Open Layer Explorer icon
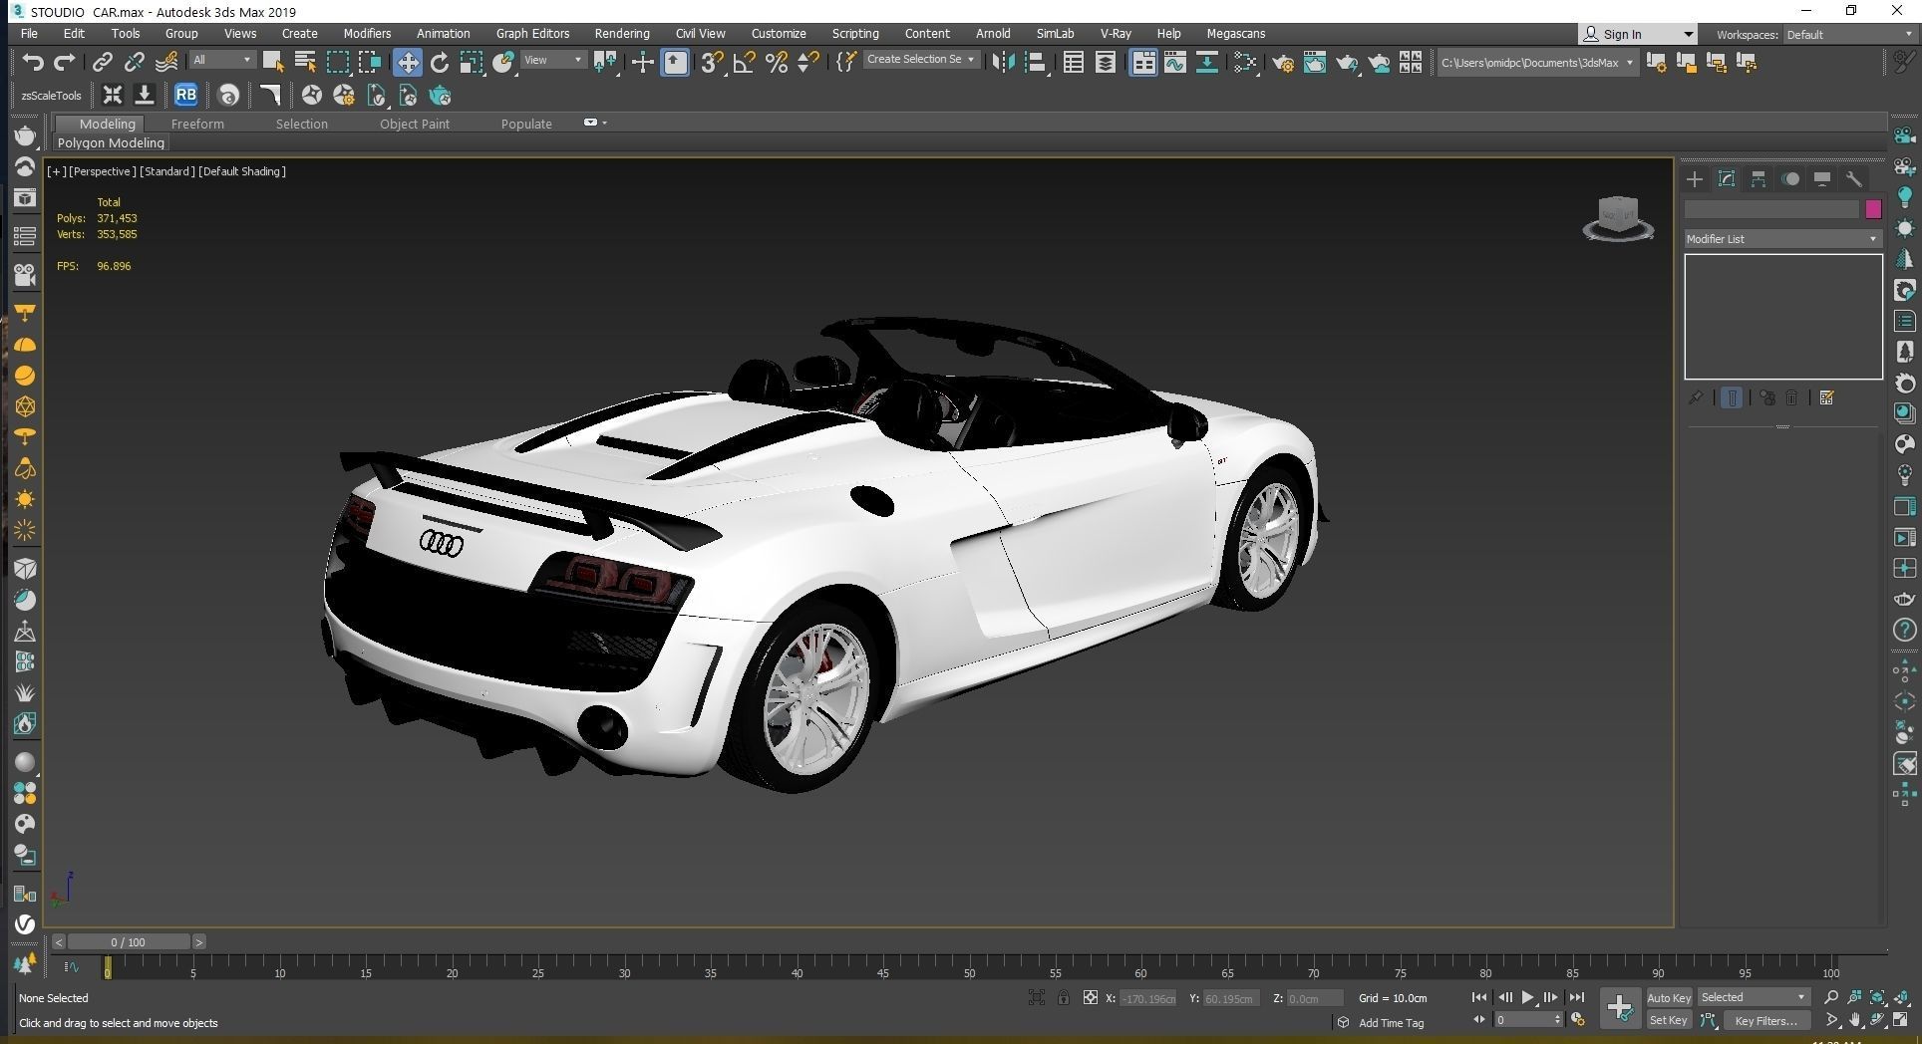The width and height of the screenshot is (1922, 1044). click(x=1106, y=62)
